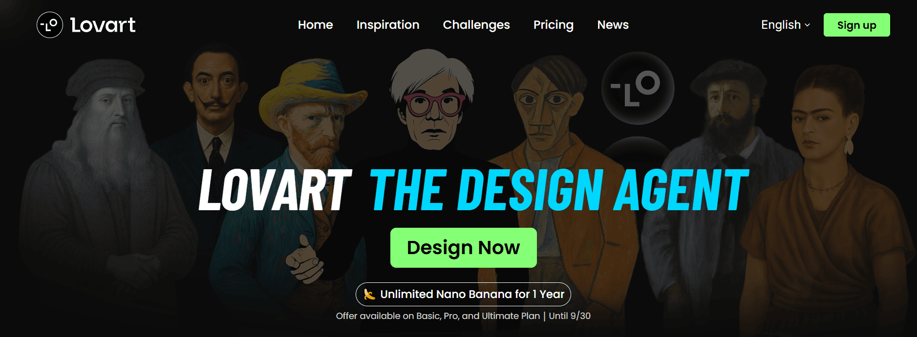This screenshot has width=917, height=337.
Task: View the Pricing page
Action: 554,25
